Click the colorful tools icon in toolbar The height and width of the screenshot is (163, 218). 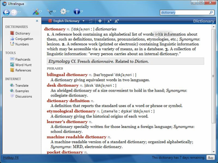(x=36, y=11)
